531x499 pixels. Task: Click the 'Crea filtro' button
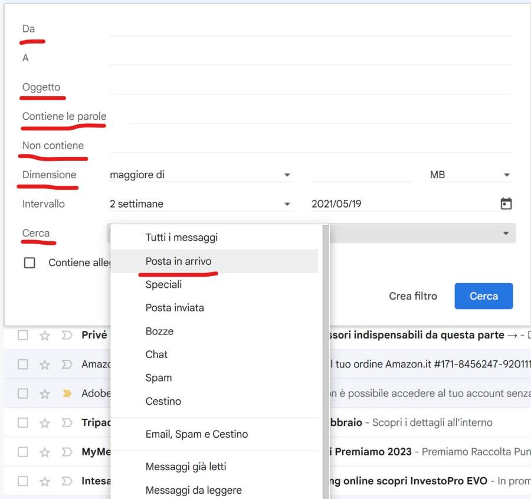pyautogui.click(x=413, y=296)
